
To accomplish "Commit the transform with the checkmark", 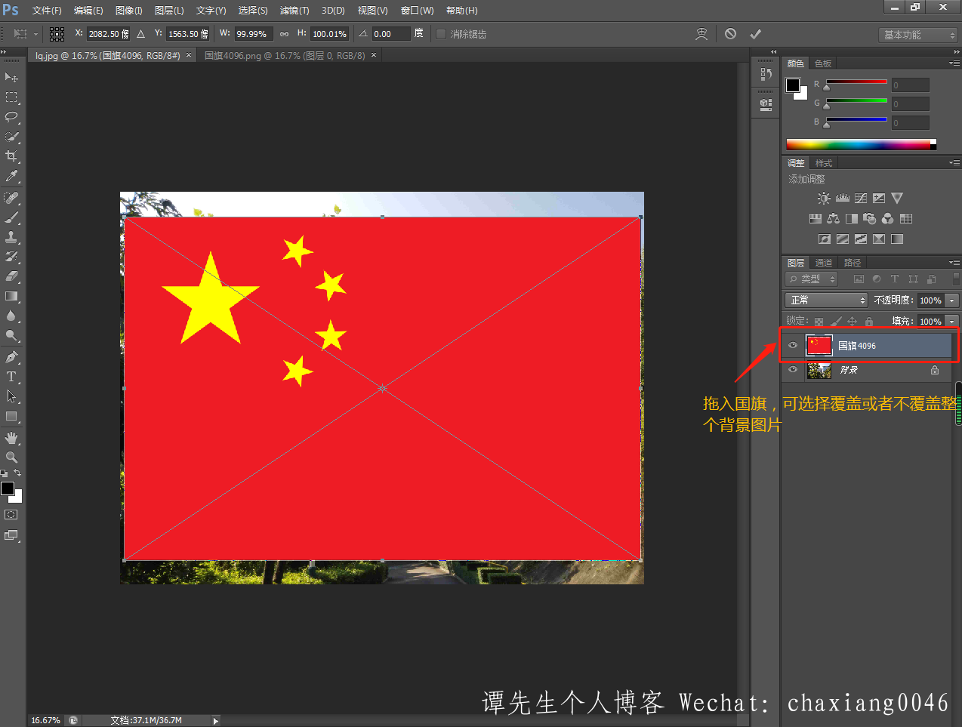I will [x=755, y=34].
